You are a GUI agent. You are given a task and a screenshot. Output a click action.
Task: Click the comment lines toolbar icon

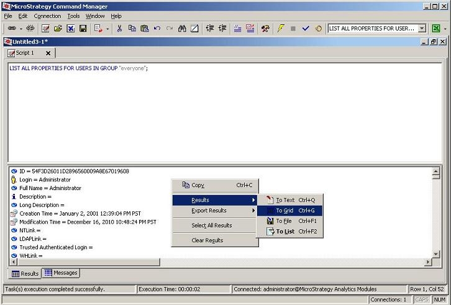pos(237,28)
